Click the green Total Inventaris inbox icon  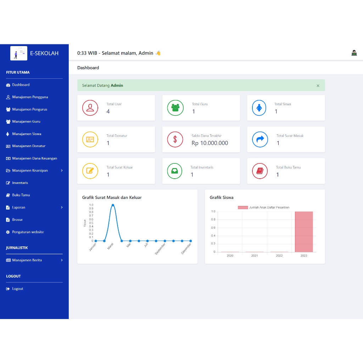(x=174, y=171)
